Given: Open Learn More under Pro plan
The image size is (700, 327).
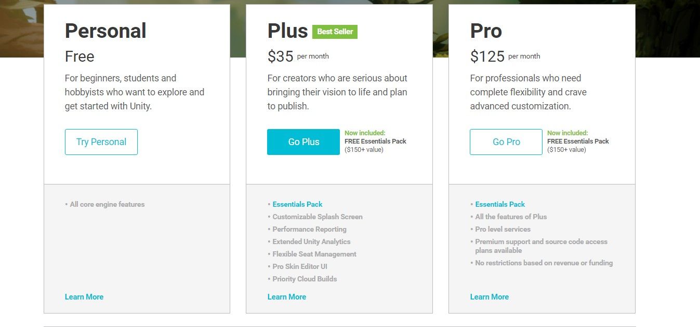Looking at the screenshot, I should point(490,297).
